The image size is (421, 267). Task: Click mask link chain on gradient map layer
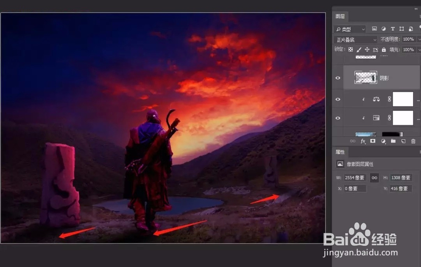pyautogui.click(x=389, y=118)
